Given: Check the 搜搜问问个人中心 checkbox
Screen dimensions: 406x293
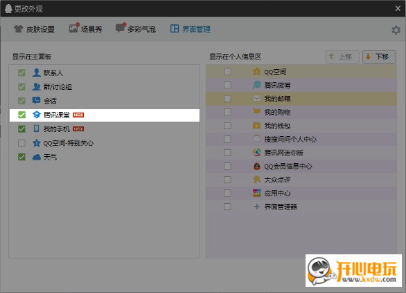Looking at the screenshot, I should point(227,139).
